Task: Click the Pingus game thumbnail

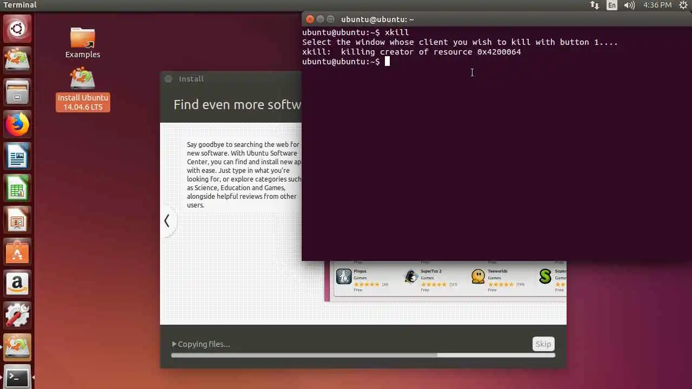Action: point(344,277)
